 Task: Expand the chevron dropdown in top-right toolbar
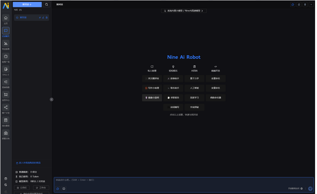click(311, 5)
